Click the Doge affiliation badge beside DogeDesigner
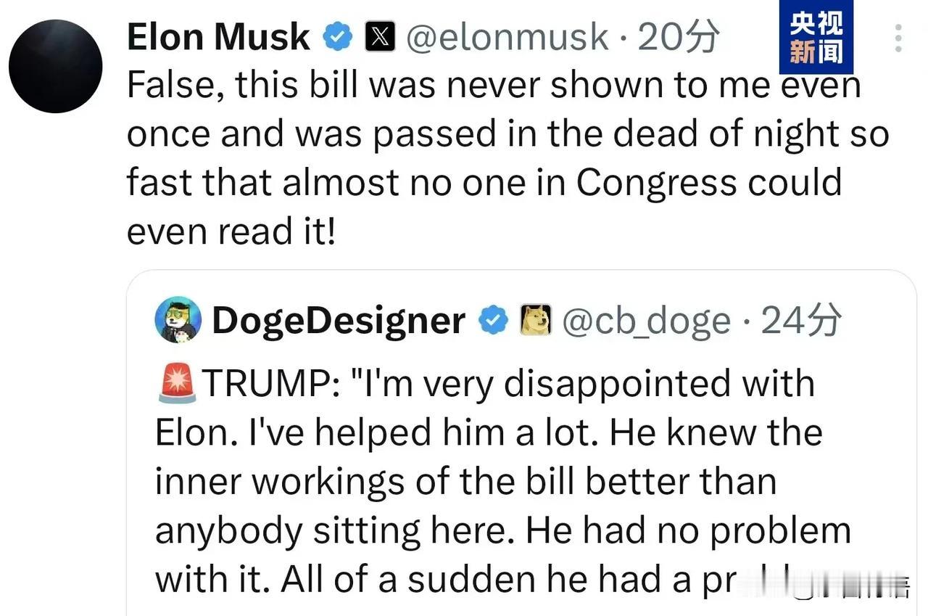The image size is (928, 616). pyautogui.click(x=536, y=320)
